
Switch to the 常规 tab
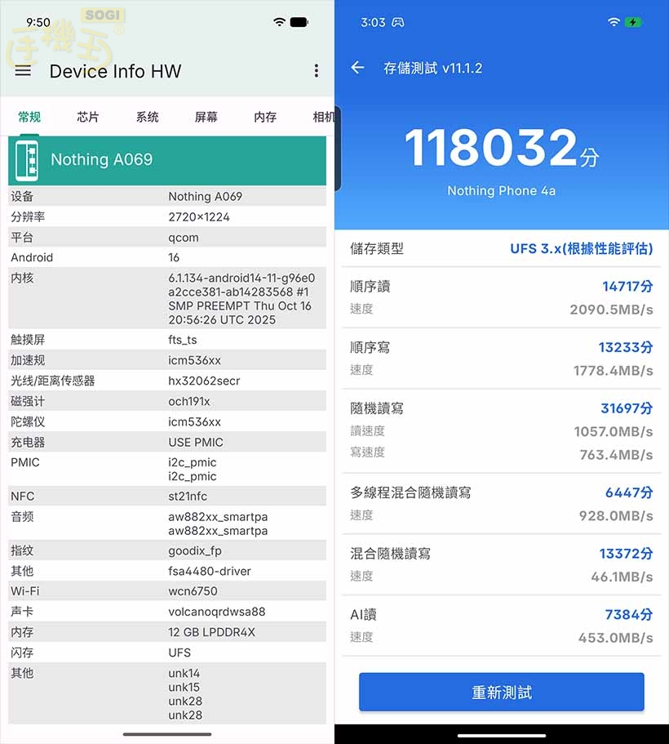click(29, 117)
